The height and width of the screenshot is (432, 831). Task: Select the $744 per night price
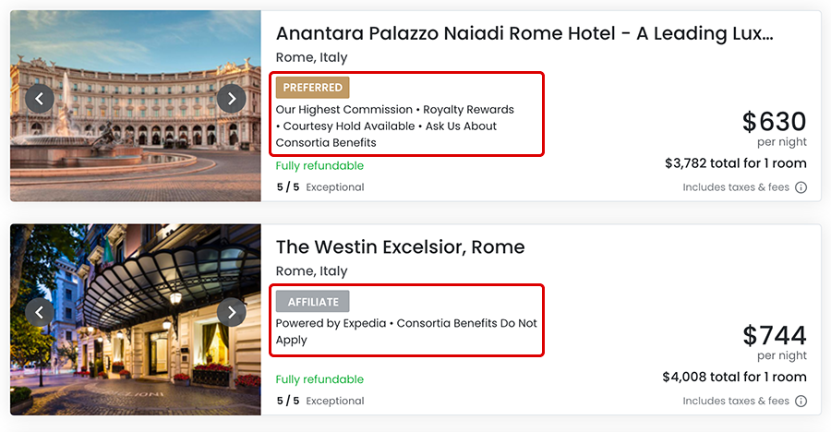pos(774,335)
